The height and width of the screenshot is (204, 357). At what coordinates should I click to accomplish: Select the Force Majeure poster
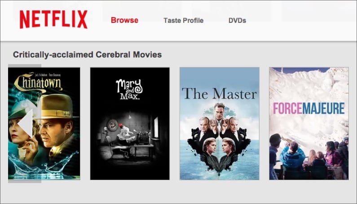(x=309, y=123)
